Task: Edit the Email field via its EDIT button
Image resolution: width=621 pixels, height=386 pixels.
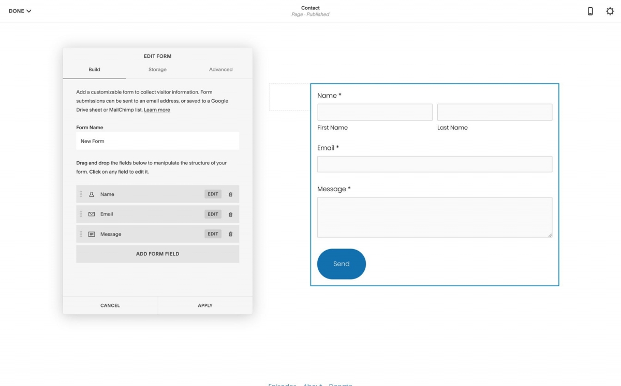Action: 212,214
